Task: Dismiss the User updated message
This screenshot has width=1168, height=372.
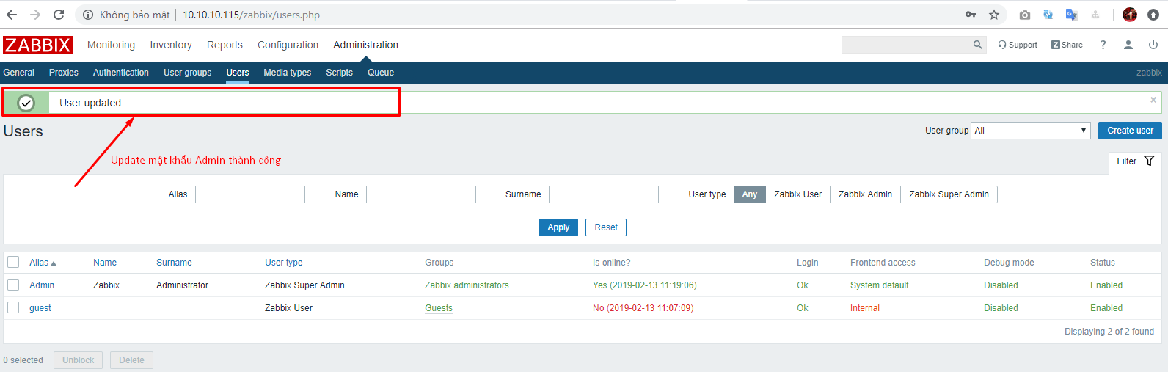Action: tap(1153, 100)
